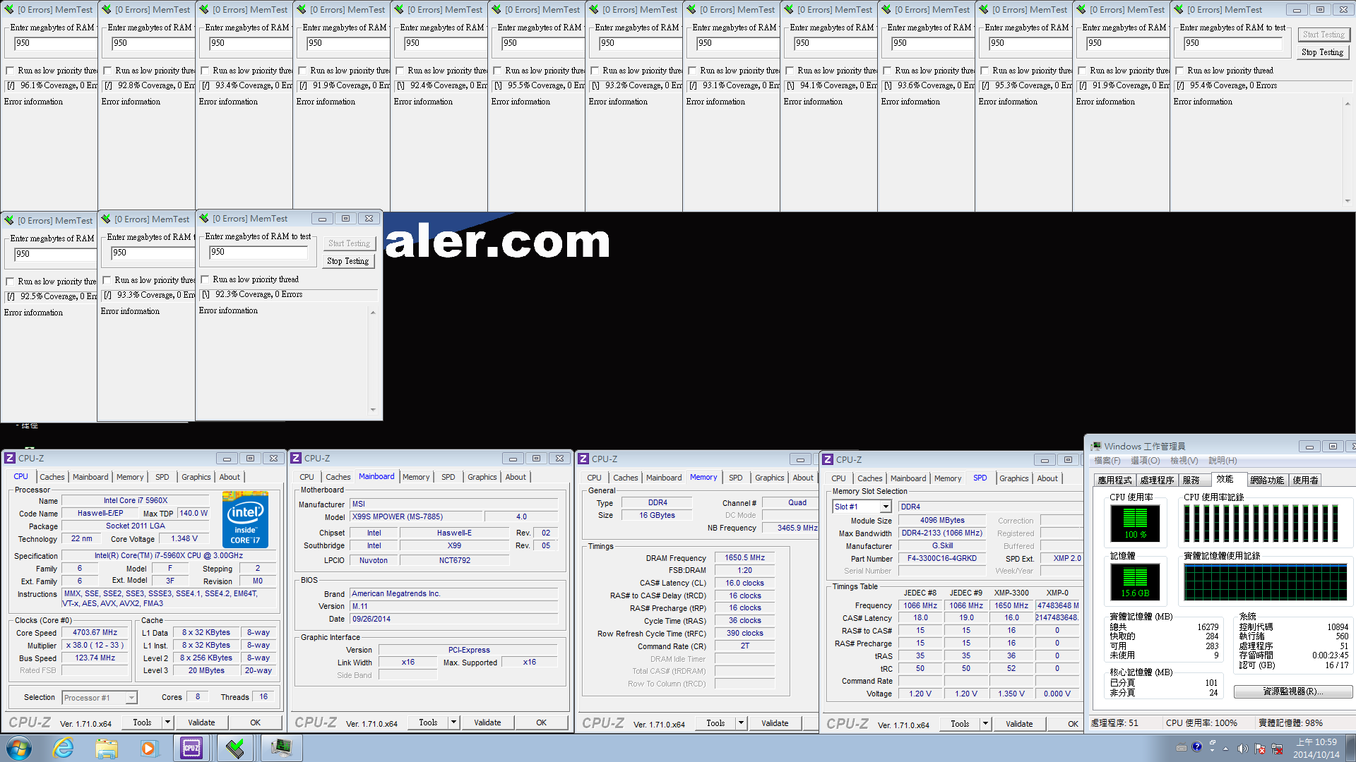The height and width of the screenshot is (762, 1356).
Task: Click title icon of MemTest window at 94.1% coverage
Action: coord(789,10)
